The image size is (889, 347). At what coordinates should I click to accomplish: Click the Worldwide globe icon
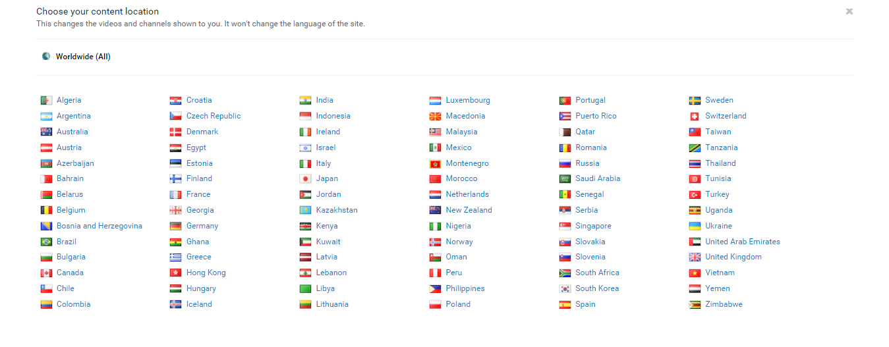tap(46, 57)
